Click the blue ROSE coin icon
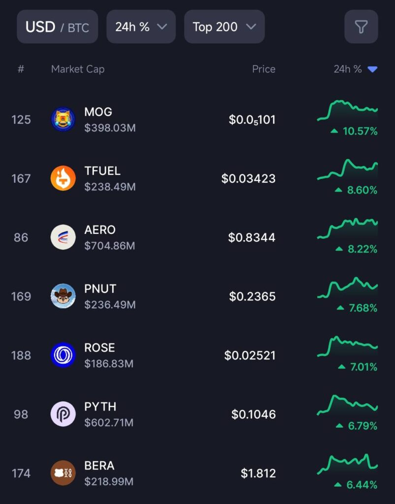The width and height of the screenshot is (395, 504). coord(63,355)
